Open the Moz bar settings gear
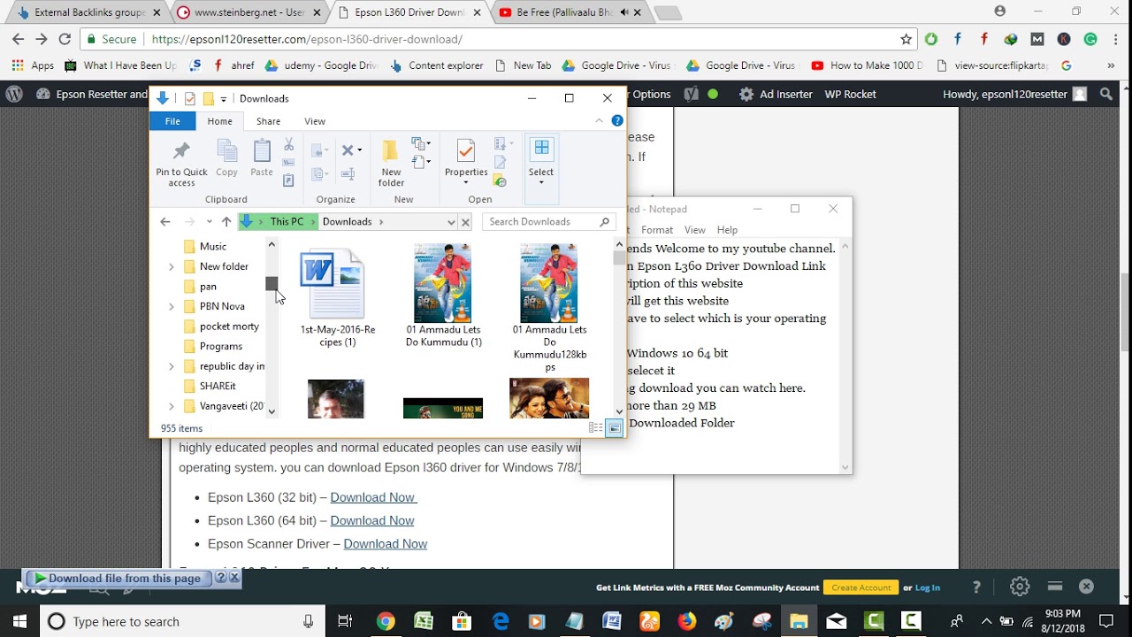Image resolution: width=1132 pixels, height=637 pixels. click(1020, 587)
